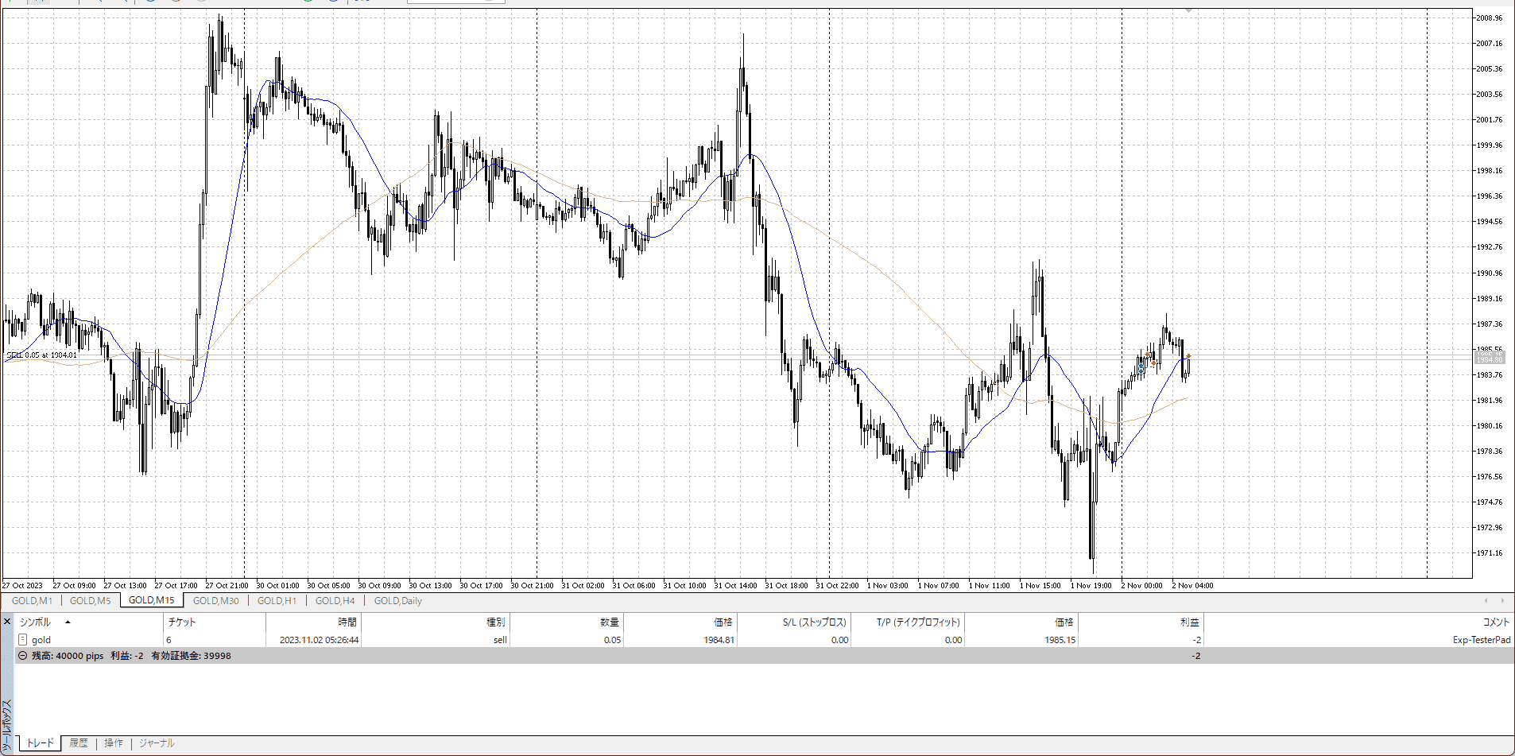Image resolution: width=1515 pixels, height=756 pixels.
Task: Click the gold order document icon
Action: point(23,640)
